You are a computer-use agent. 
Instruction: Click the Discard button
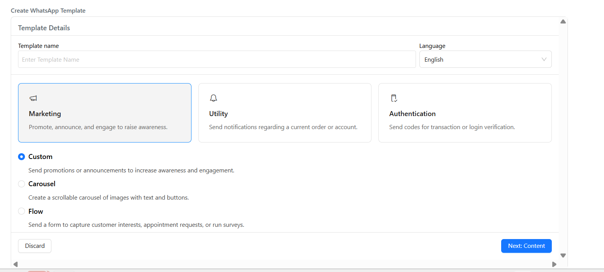pyautogui.click(x=35, y=246)
